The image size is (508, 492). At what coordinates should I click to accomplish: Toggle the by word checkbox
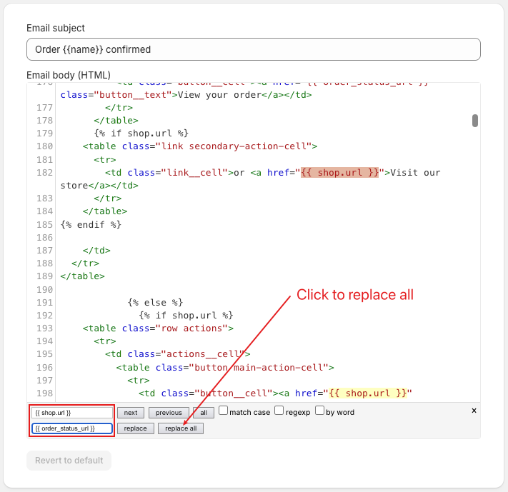320,411
